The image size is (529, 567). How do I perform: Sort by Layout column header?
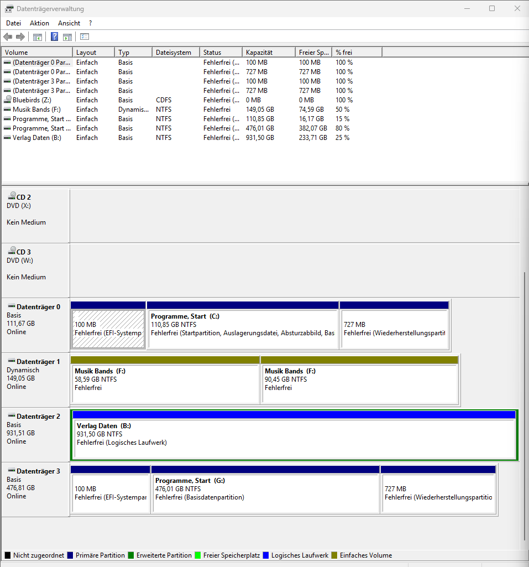point(93,53)
